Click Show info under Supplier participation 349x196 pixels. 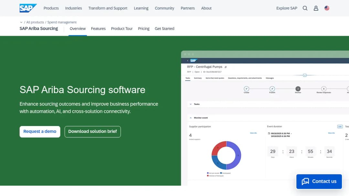[253, 133]
